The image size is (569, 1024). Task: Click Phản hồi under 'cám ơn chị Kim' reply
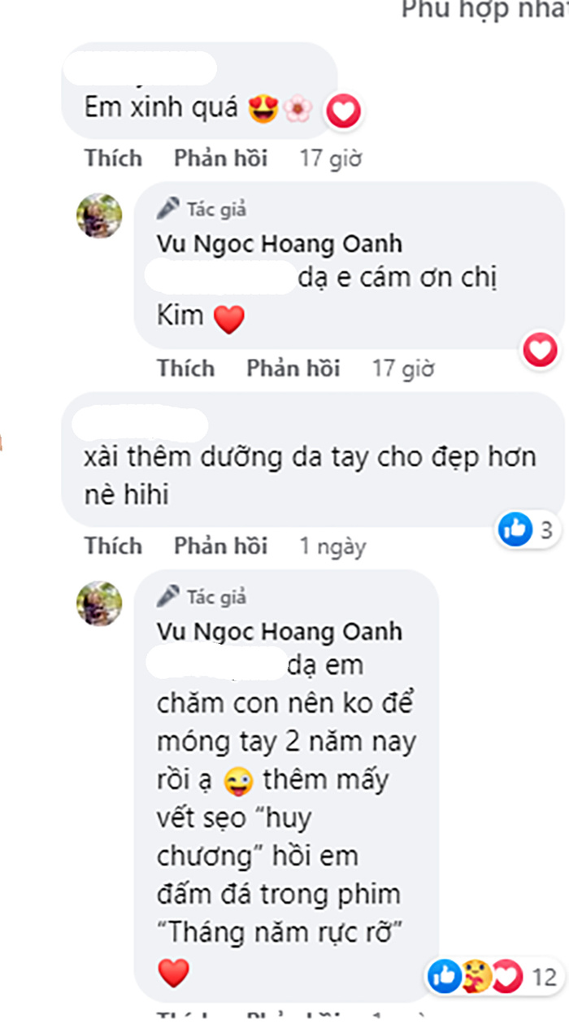293,368
